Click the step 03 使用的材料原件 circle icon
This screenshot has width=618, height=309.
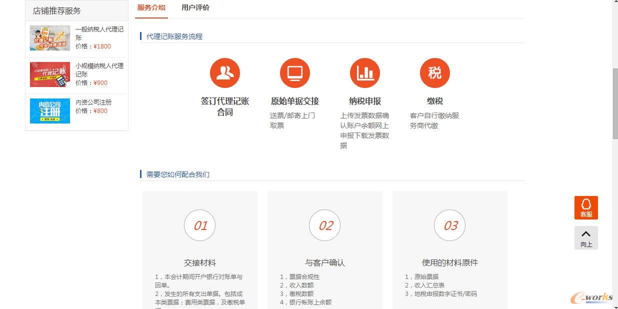(449, 225)
